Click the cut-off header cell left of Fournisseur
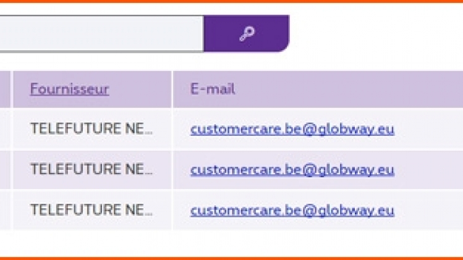This screenshot has width=463, height=260. pyautogui.click(x=5, y=89)
